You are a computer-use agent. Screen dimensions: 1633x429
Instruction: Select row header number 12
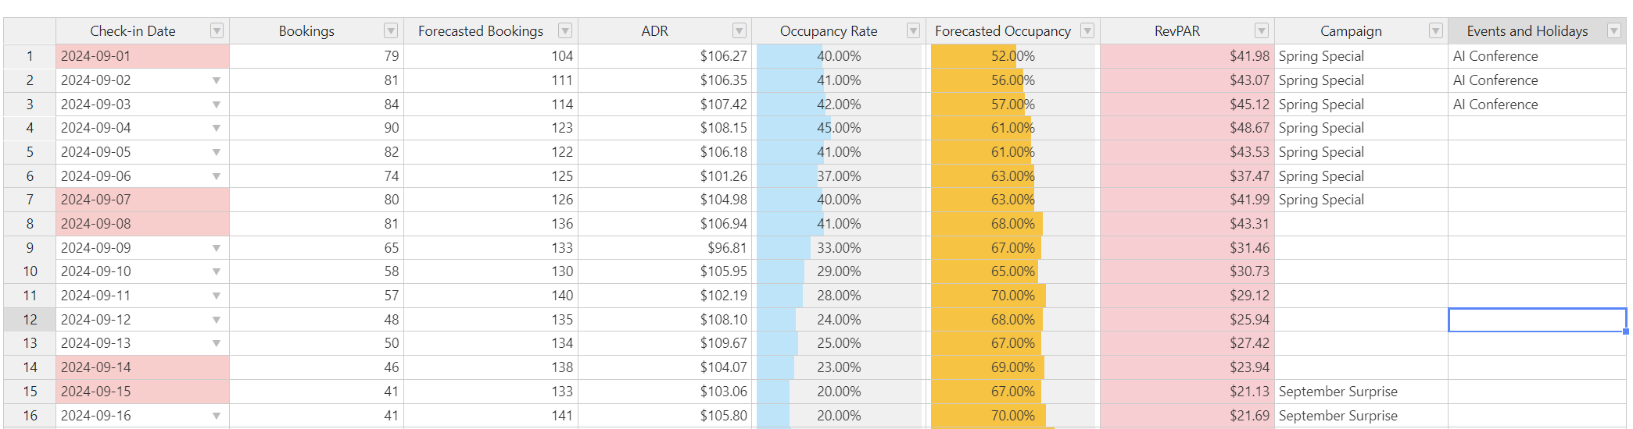click(30, 320)
